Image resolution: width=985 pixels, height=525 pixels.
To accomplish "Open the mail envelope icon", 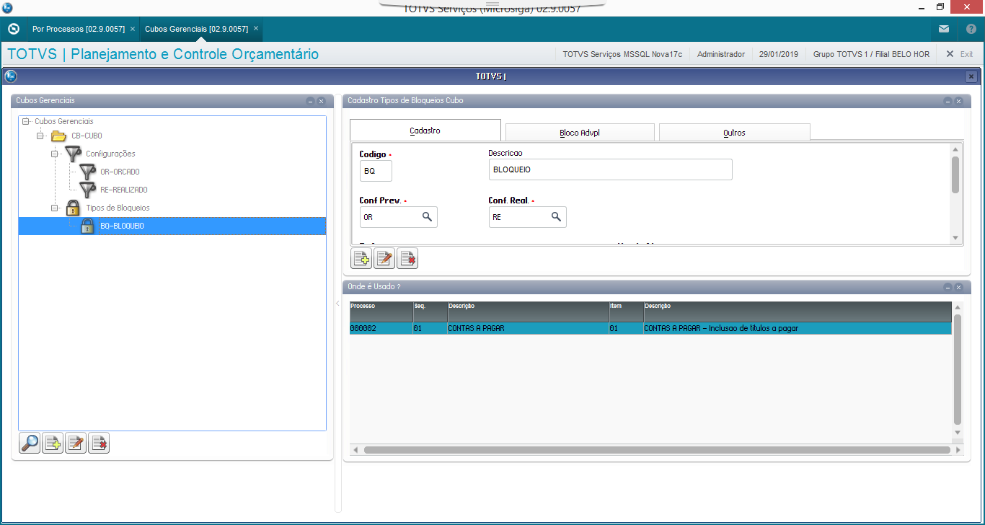I will pos(944,29).
